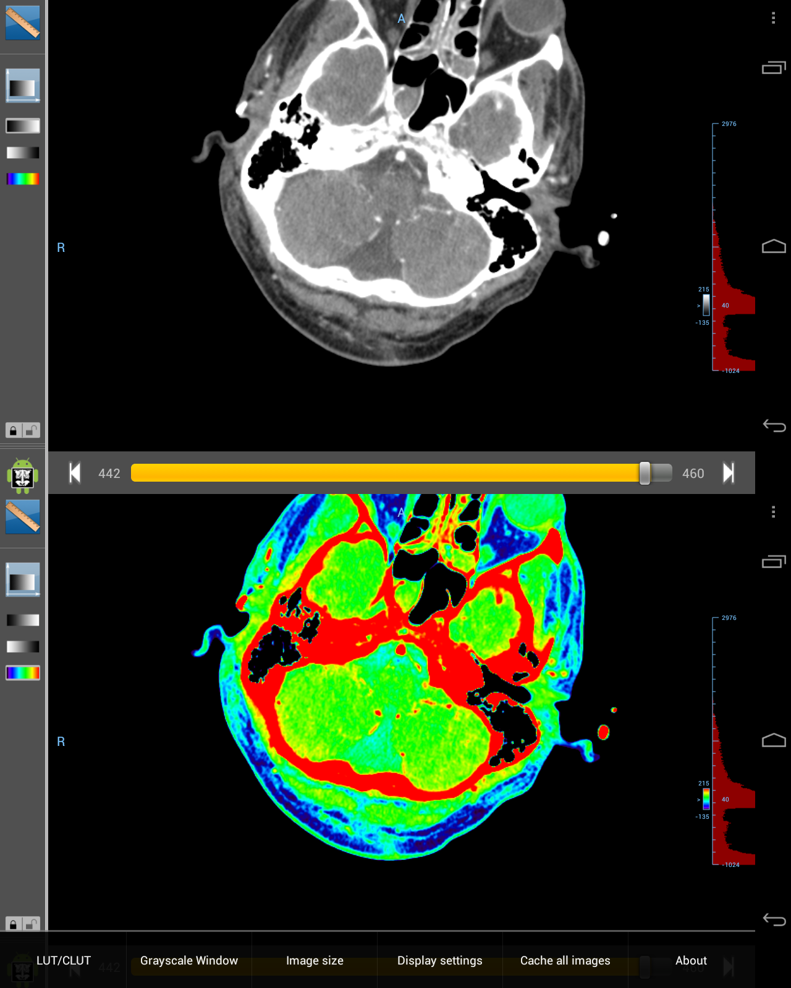Viewport: 791px width, 988px height.
Task: Open recent apps switcher in upper view
Action: 773,67
